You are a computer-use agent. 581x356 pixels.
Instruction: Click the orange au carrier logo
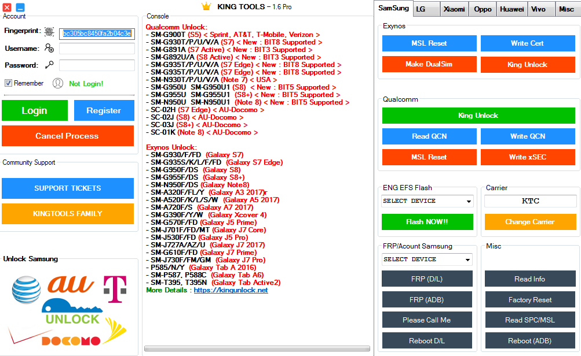(x=70, y=285)
